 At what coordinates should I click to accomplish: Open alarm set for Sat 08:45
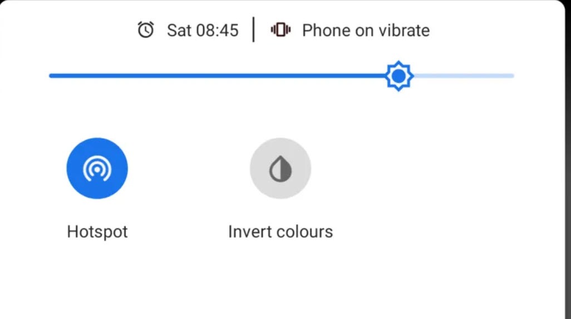(203, 30)
